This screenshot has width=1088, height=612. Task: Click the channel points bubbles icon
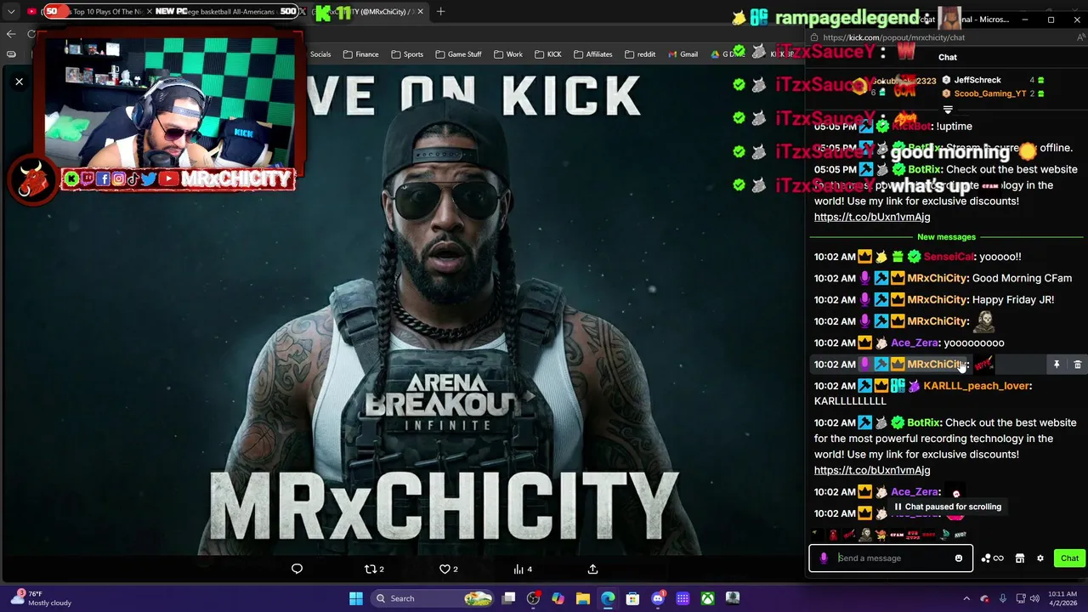click(x=986, y=558)
